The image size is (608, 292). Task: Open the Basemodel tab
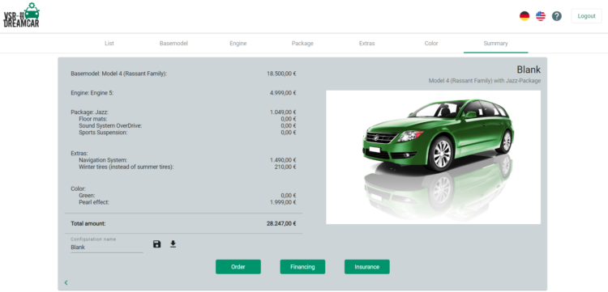[x=173, y=44]
